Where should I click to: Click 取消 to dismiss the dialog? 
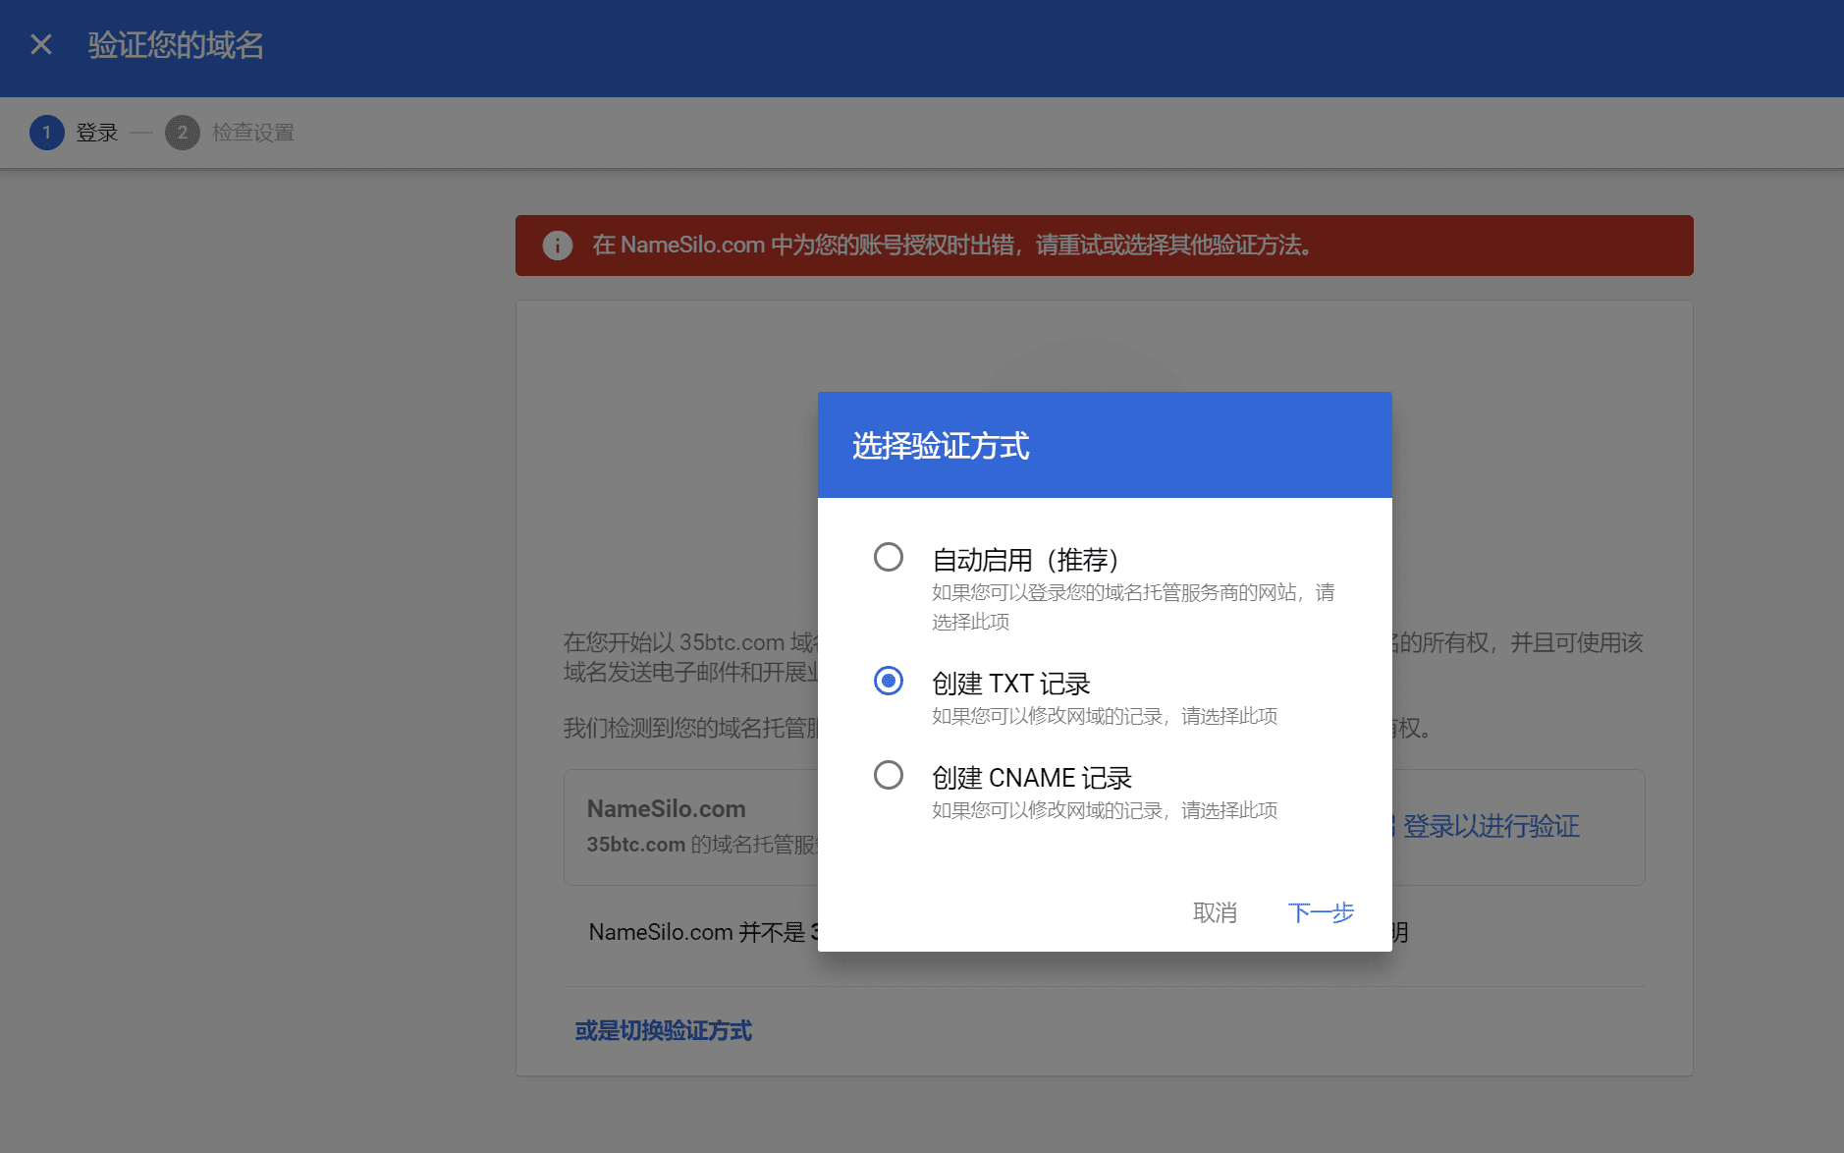(x=1215, y=913)
